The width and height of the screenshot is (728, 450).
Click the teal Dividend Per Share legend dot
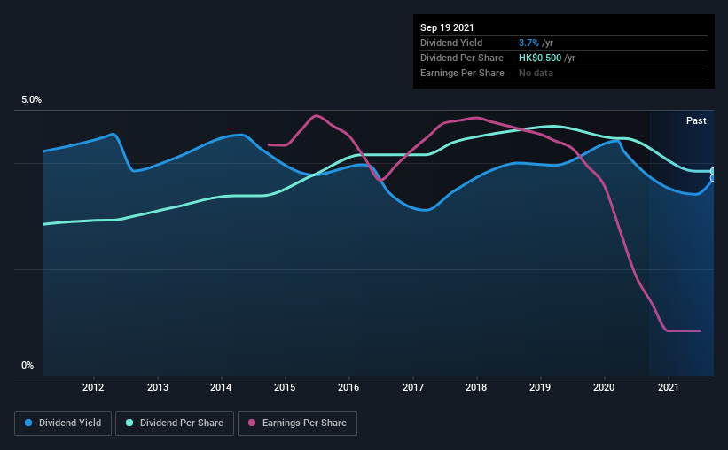click(x=129, y=423)
